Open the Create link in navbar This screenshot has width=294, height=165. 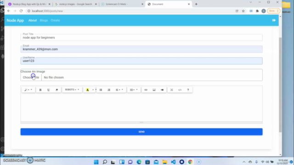tap(55, 20)
